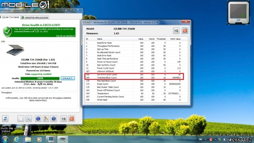Click the SSD drive picture under Info
254x143 pixels.
point(15,50)
